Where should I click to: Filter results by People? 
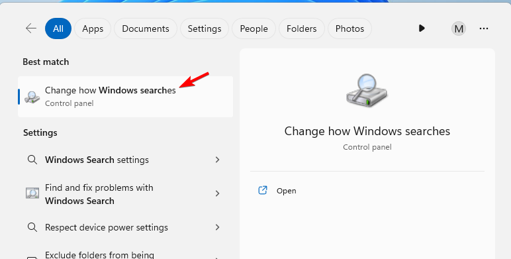pyautogui.click(x=254, y=28)
